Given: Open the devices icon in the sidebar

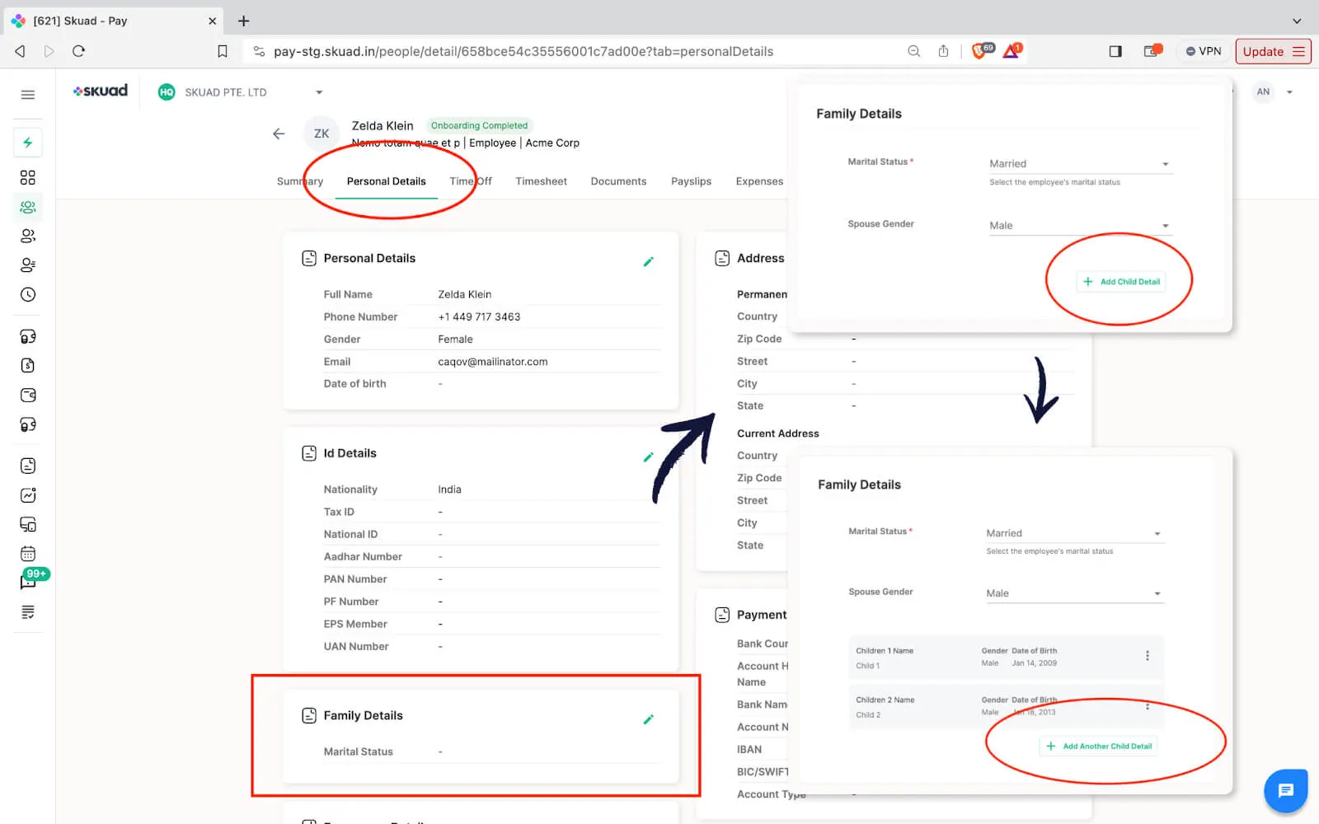Looking at the screenshot, I should [28, 525].
